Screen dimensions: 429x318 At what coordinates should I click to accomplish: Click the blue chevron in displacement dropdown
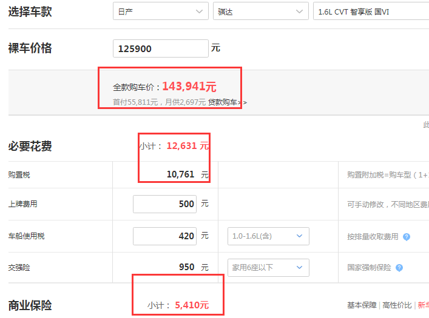click(300, 236)
